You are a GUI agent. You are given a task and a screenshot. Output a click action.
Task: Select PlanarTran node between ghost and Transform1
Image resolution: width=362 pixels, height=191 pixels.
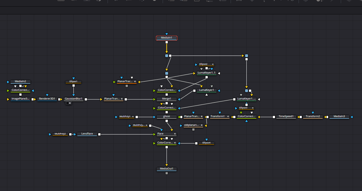click(x=193, y=117)
